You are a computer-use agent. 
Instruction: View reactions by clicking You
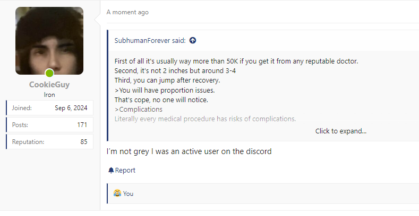(129, 194)
